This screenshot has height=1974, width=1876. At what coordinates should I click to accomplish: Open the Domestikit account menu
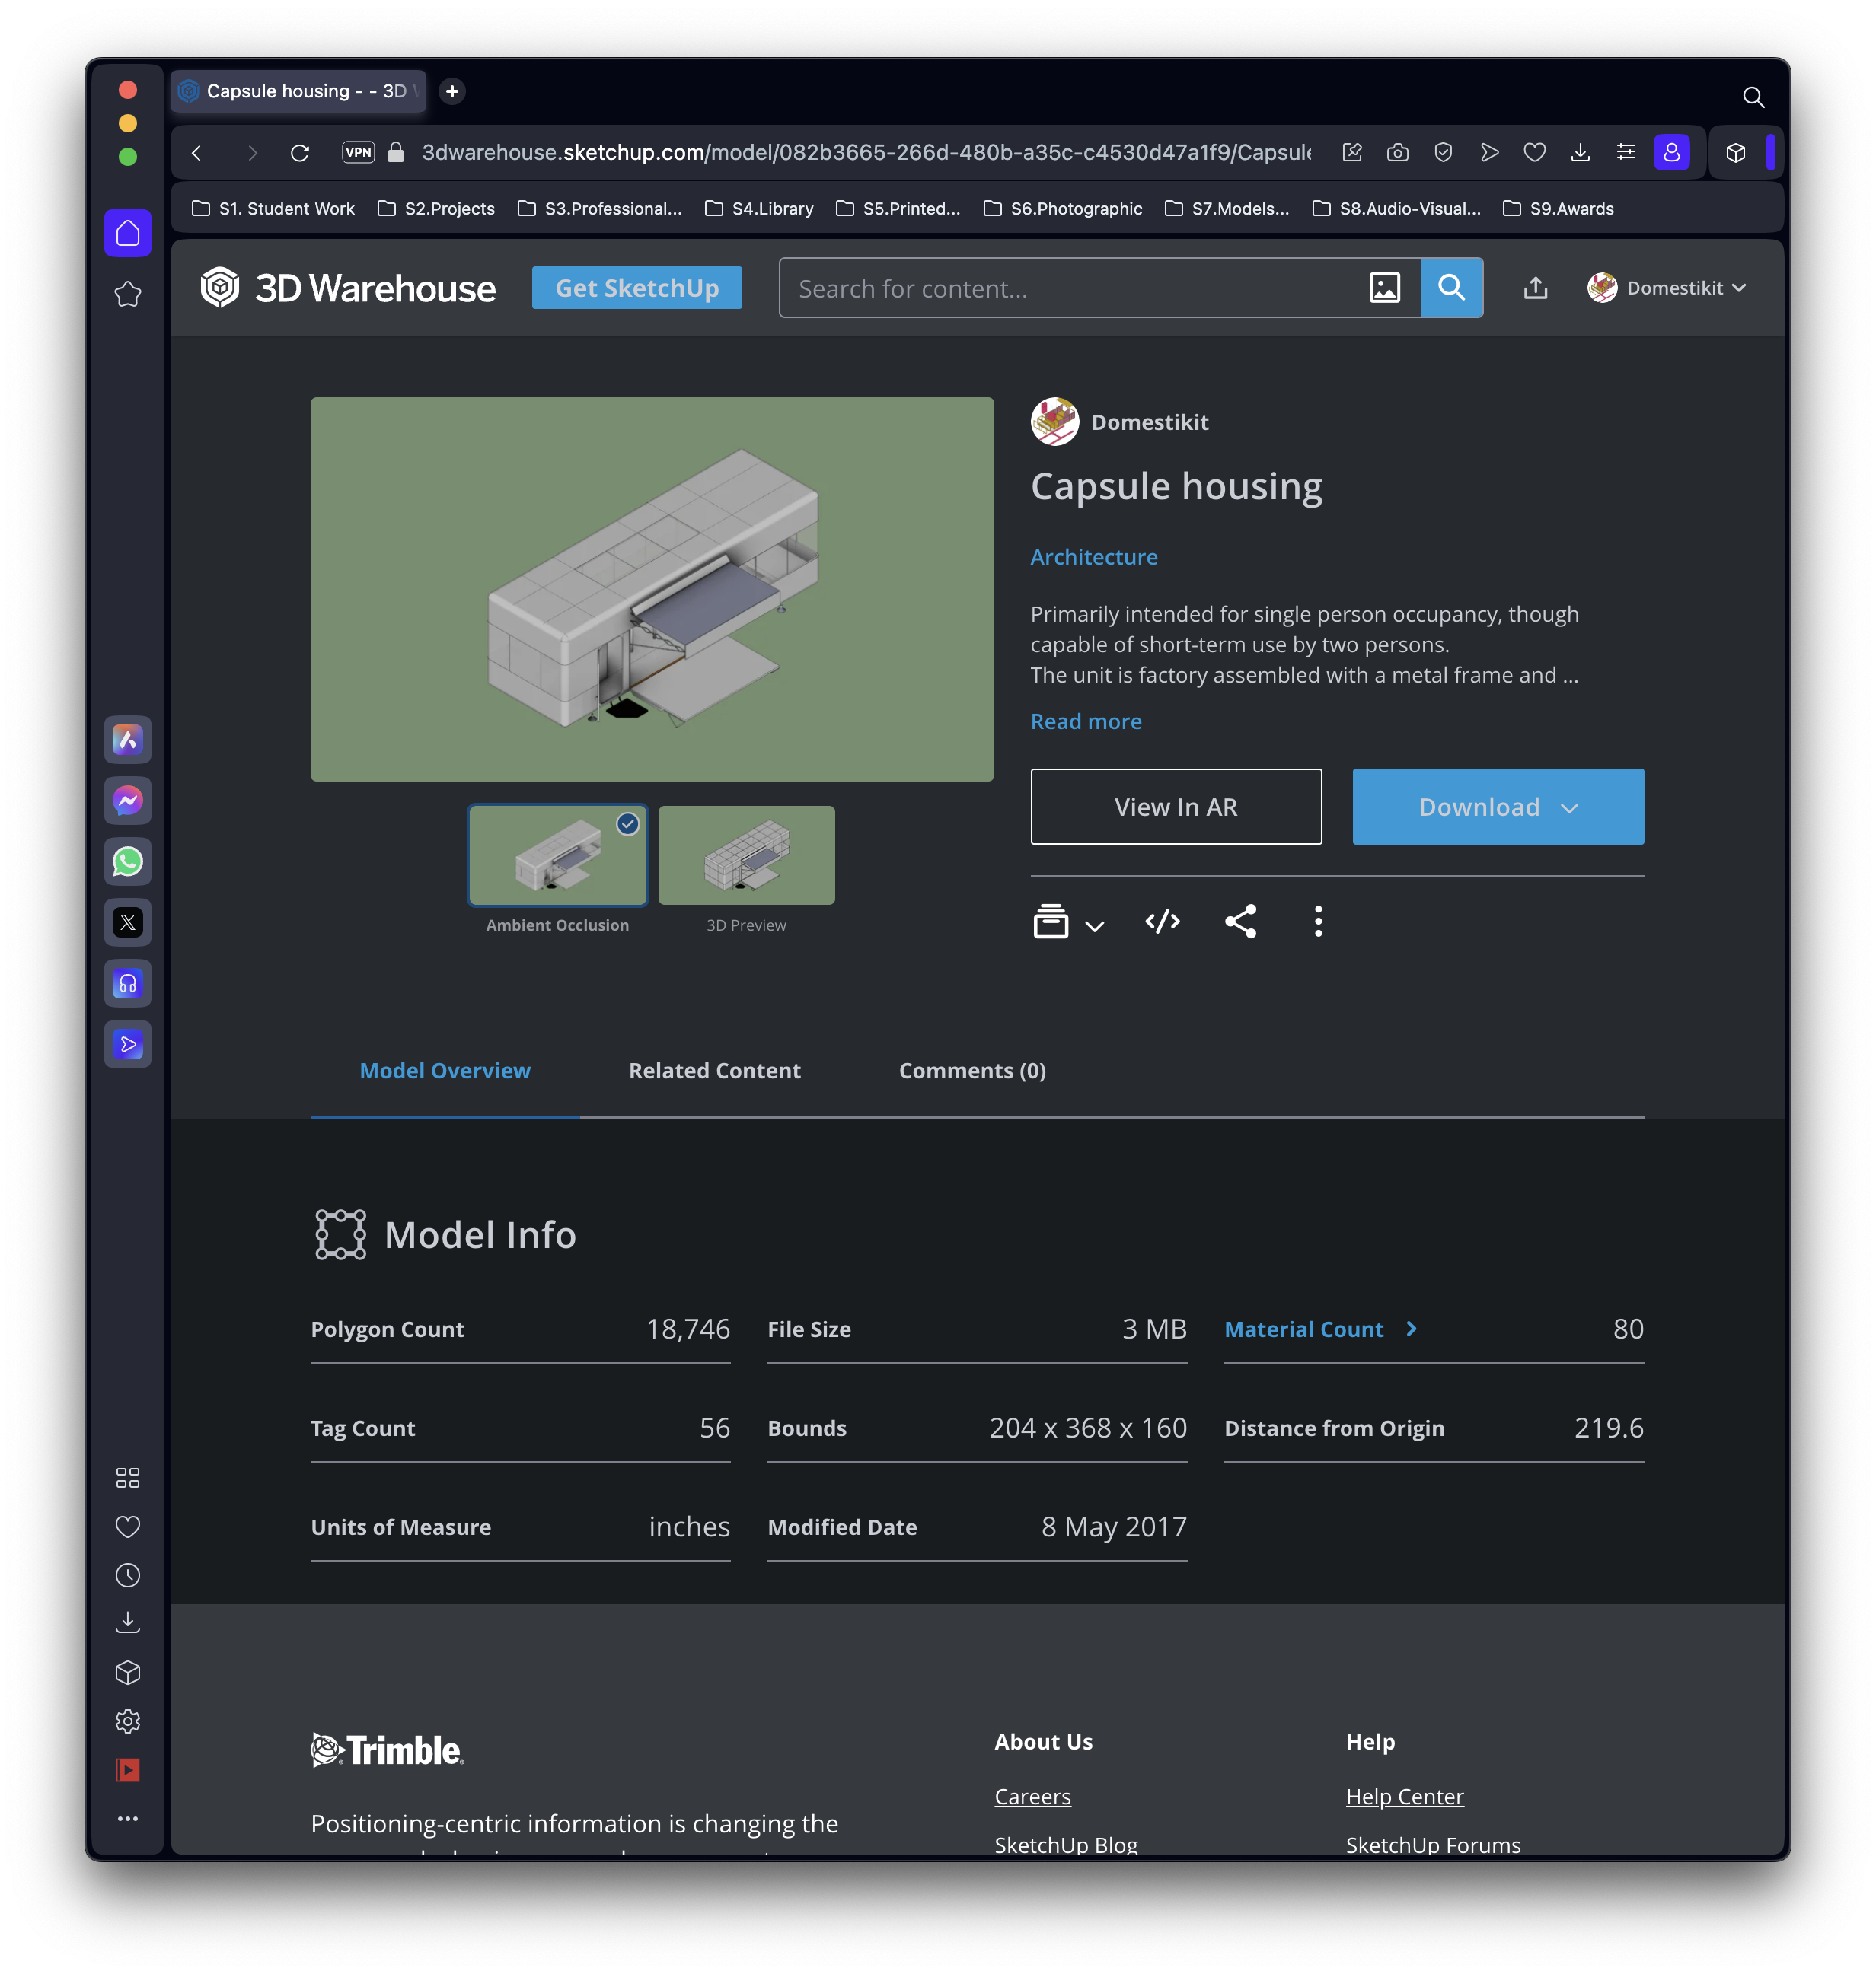1667,288
